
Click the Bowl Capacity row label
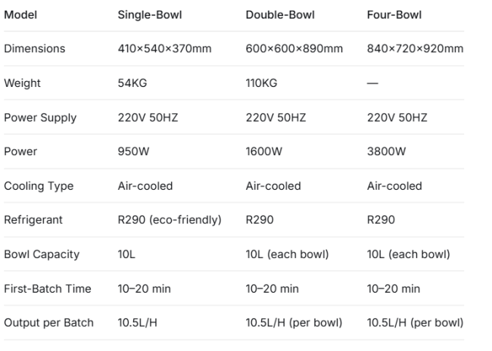tap(42, 254)
